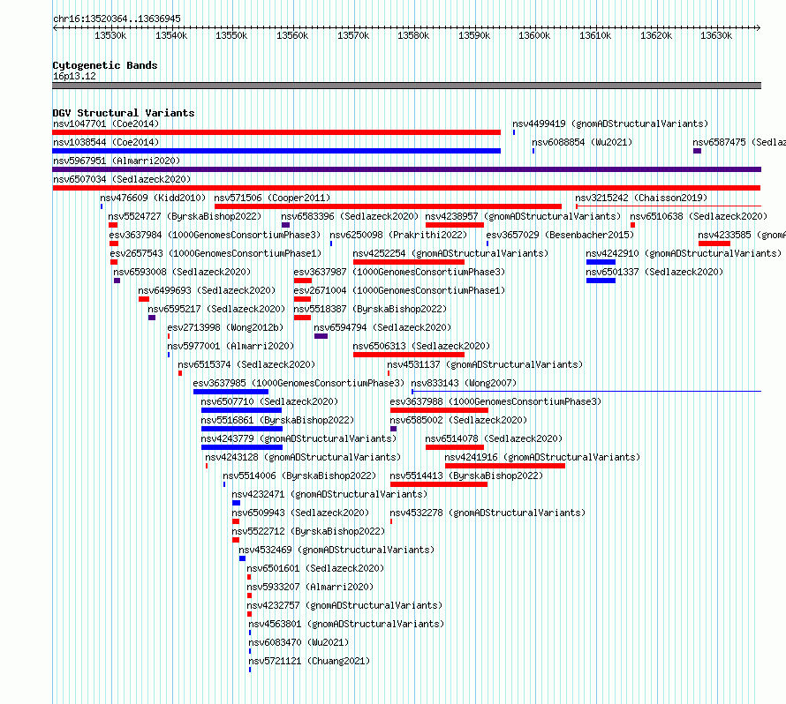The width and height of the screenshot is (786, 704).
Task: Click the red esv2671004 Phase1 bar
Action: click(302, 299)
